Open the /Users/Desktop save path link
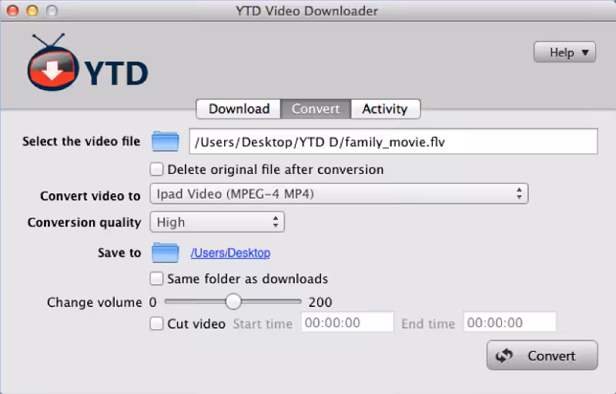Screen dimensions: 616x394 (x=230, y=253)
